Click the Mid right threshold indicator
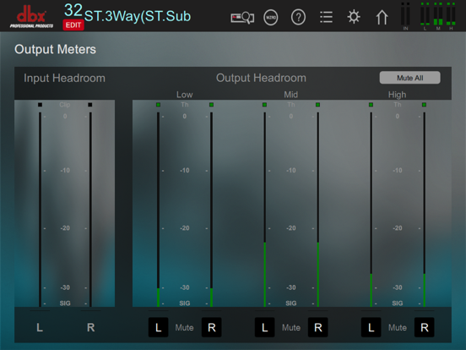466x350 pixels. point(317,105)
